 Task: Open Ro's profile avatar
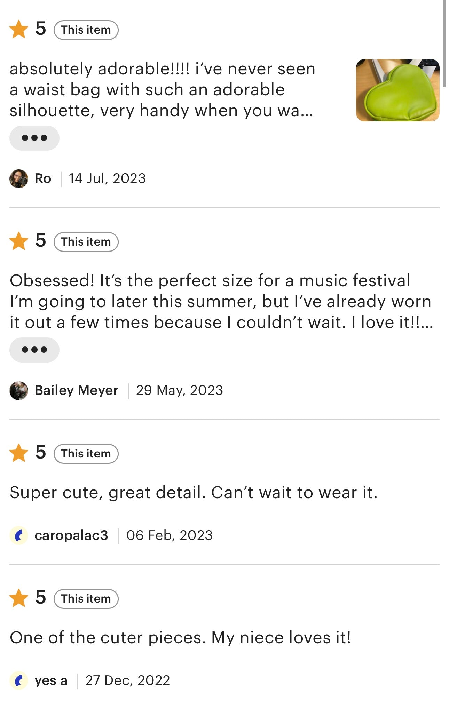[19, 179]
